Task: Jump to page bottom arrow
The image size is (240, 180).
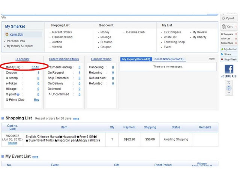Action: [229, 93]
